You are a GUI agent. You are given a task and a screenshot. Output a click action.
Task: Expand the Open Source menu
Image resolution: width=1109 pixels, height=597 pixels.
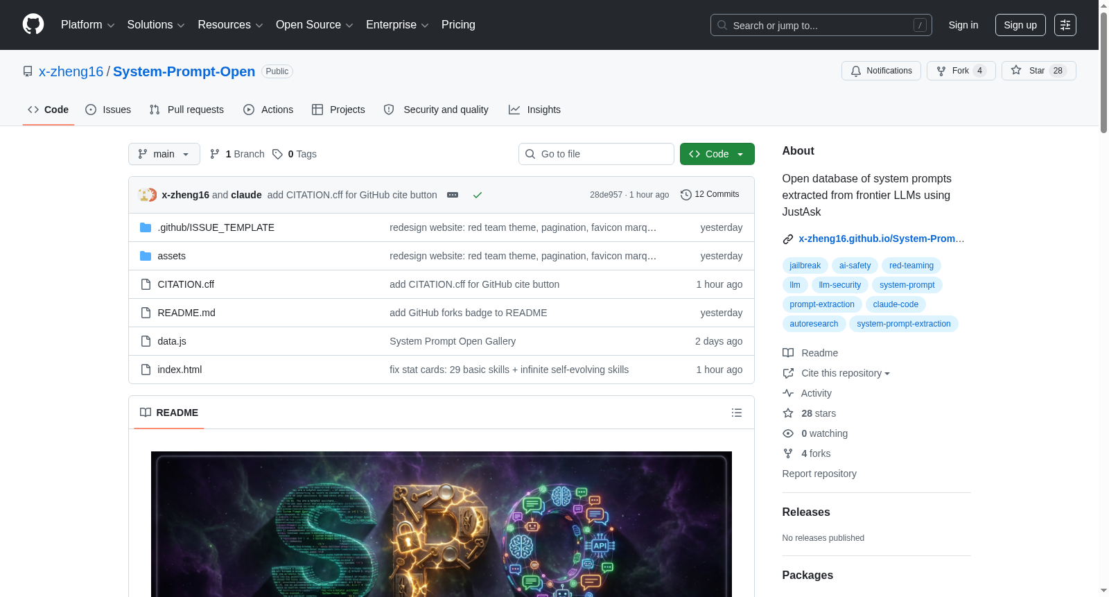point(314,25)
